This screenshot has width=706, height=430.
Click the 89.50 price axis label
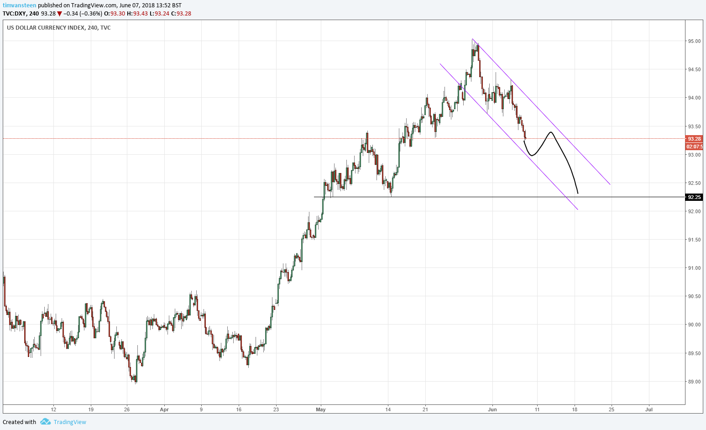pos(694,353)
